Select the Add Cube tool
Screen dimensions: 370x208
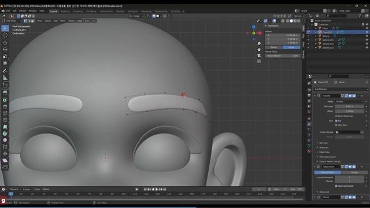click(5, 86)
